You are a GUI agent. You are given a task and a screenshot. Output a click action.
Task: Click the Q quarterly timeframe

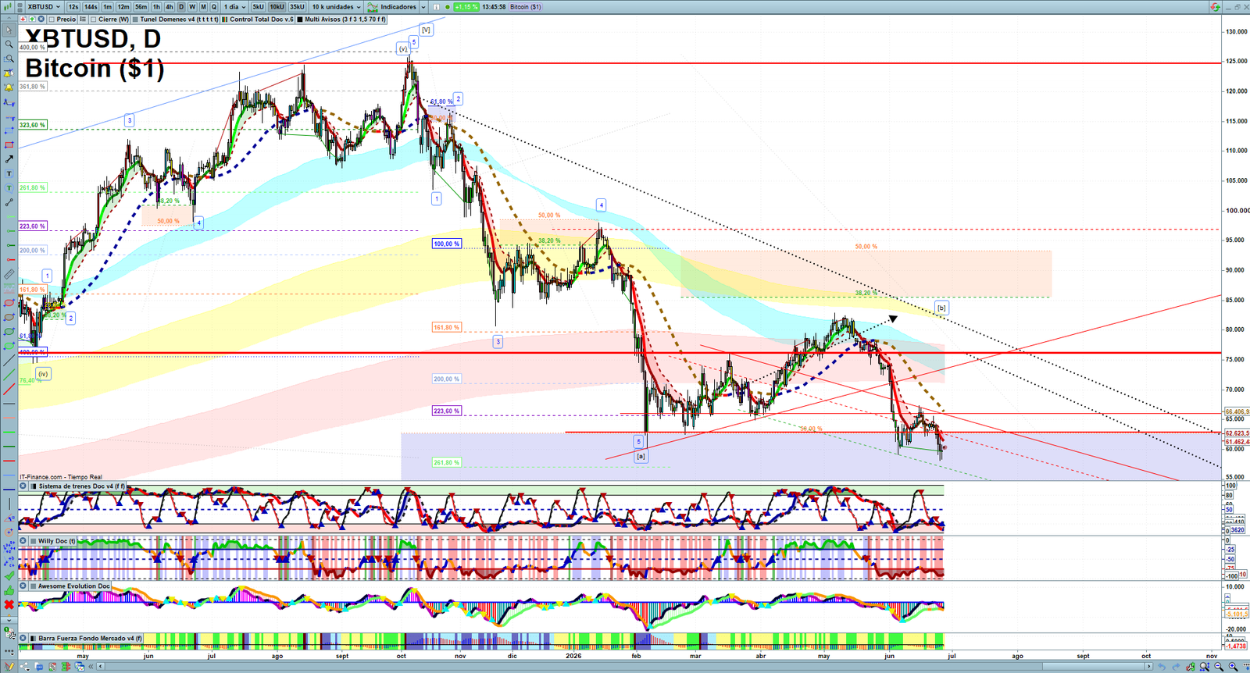214,7
